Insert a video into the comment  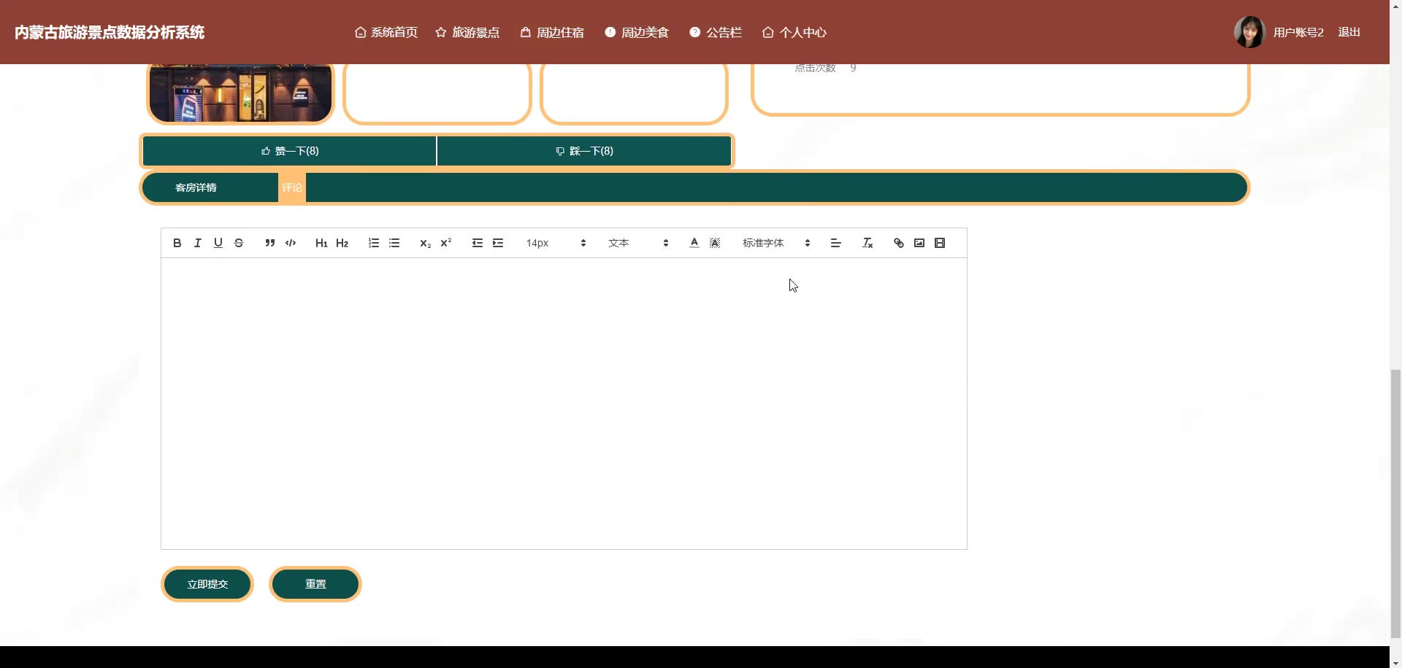point(940,243)
